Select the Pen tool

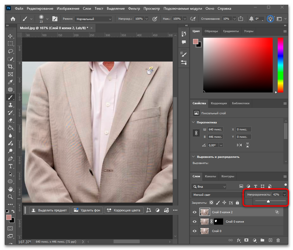click(10, 159)
